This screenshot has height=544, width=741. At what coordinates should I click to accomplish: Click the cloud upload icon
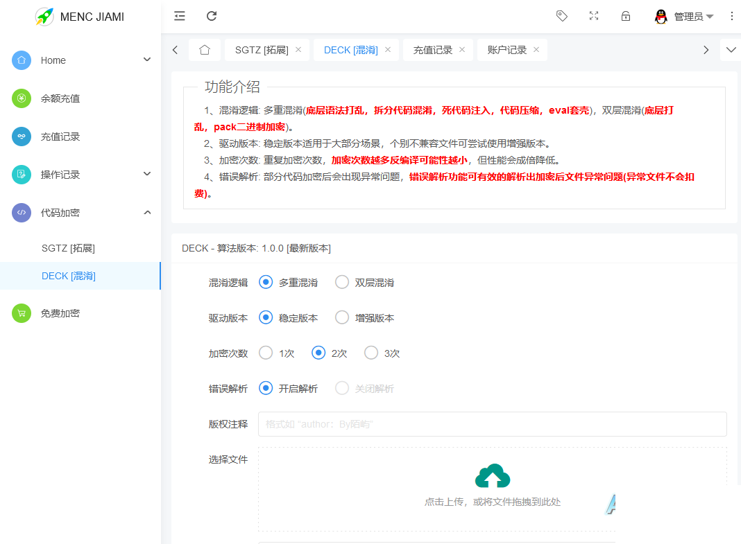[x=493, y=476]
